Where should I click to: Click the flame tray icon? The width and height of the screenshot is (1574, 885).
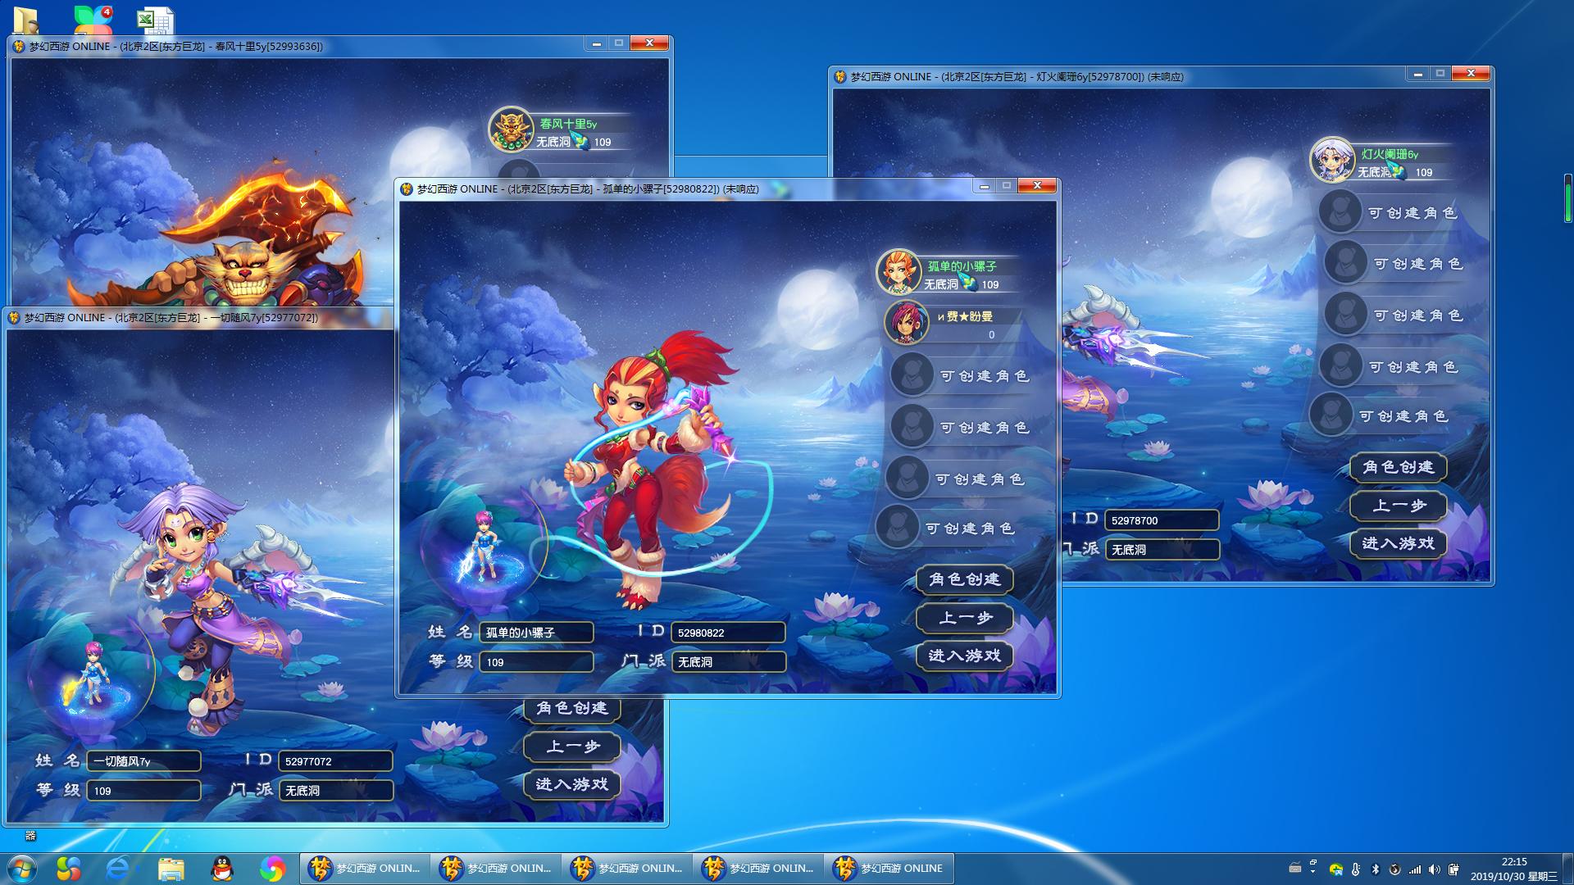click(1395, 869)
